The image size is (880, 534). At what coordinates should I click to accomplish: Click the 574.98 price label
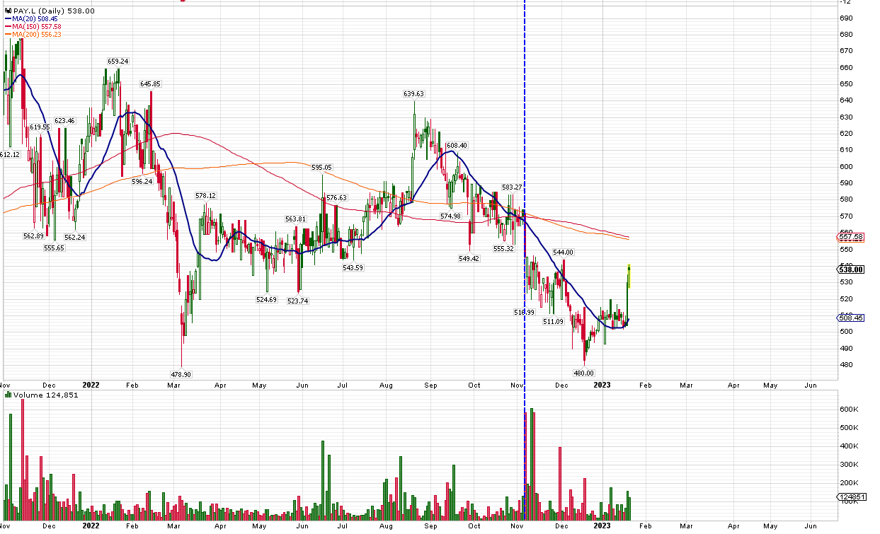[x=451, y=216]
